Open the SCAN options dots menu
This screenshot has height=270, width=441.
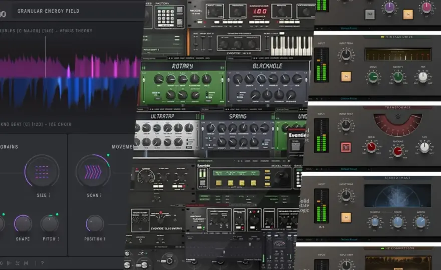[x=100, y=195]
